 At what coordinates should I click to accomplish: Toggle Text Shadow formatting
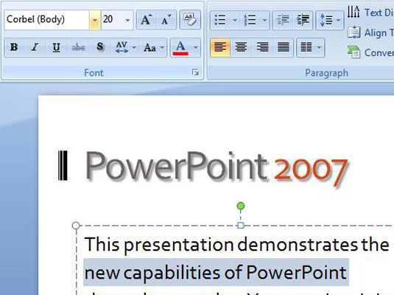(99, 47)
